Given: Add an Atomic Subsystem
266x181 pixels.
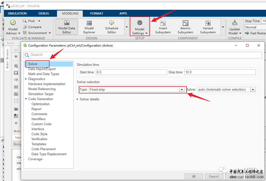Looking at the screenshot, I should point(185,27).
